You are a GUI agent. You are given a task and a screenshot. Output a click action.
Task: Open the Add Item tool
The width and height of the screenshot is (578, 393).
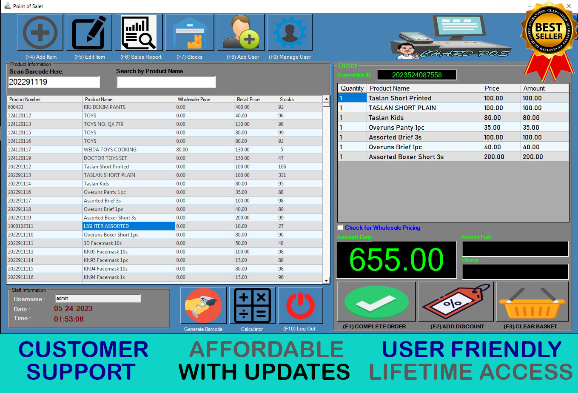pyautogui.click(x=40, y=32)
